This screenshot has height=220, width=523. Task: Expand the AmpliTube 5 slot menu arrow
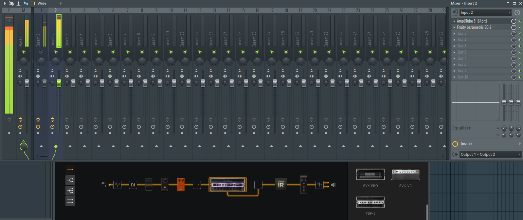pyautogui.click(x=454, y=21)
